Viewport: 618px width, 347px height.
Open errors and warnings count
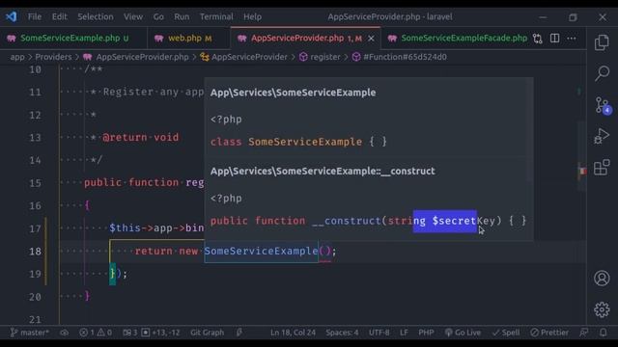click(96, 333)
